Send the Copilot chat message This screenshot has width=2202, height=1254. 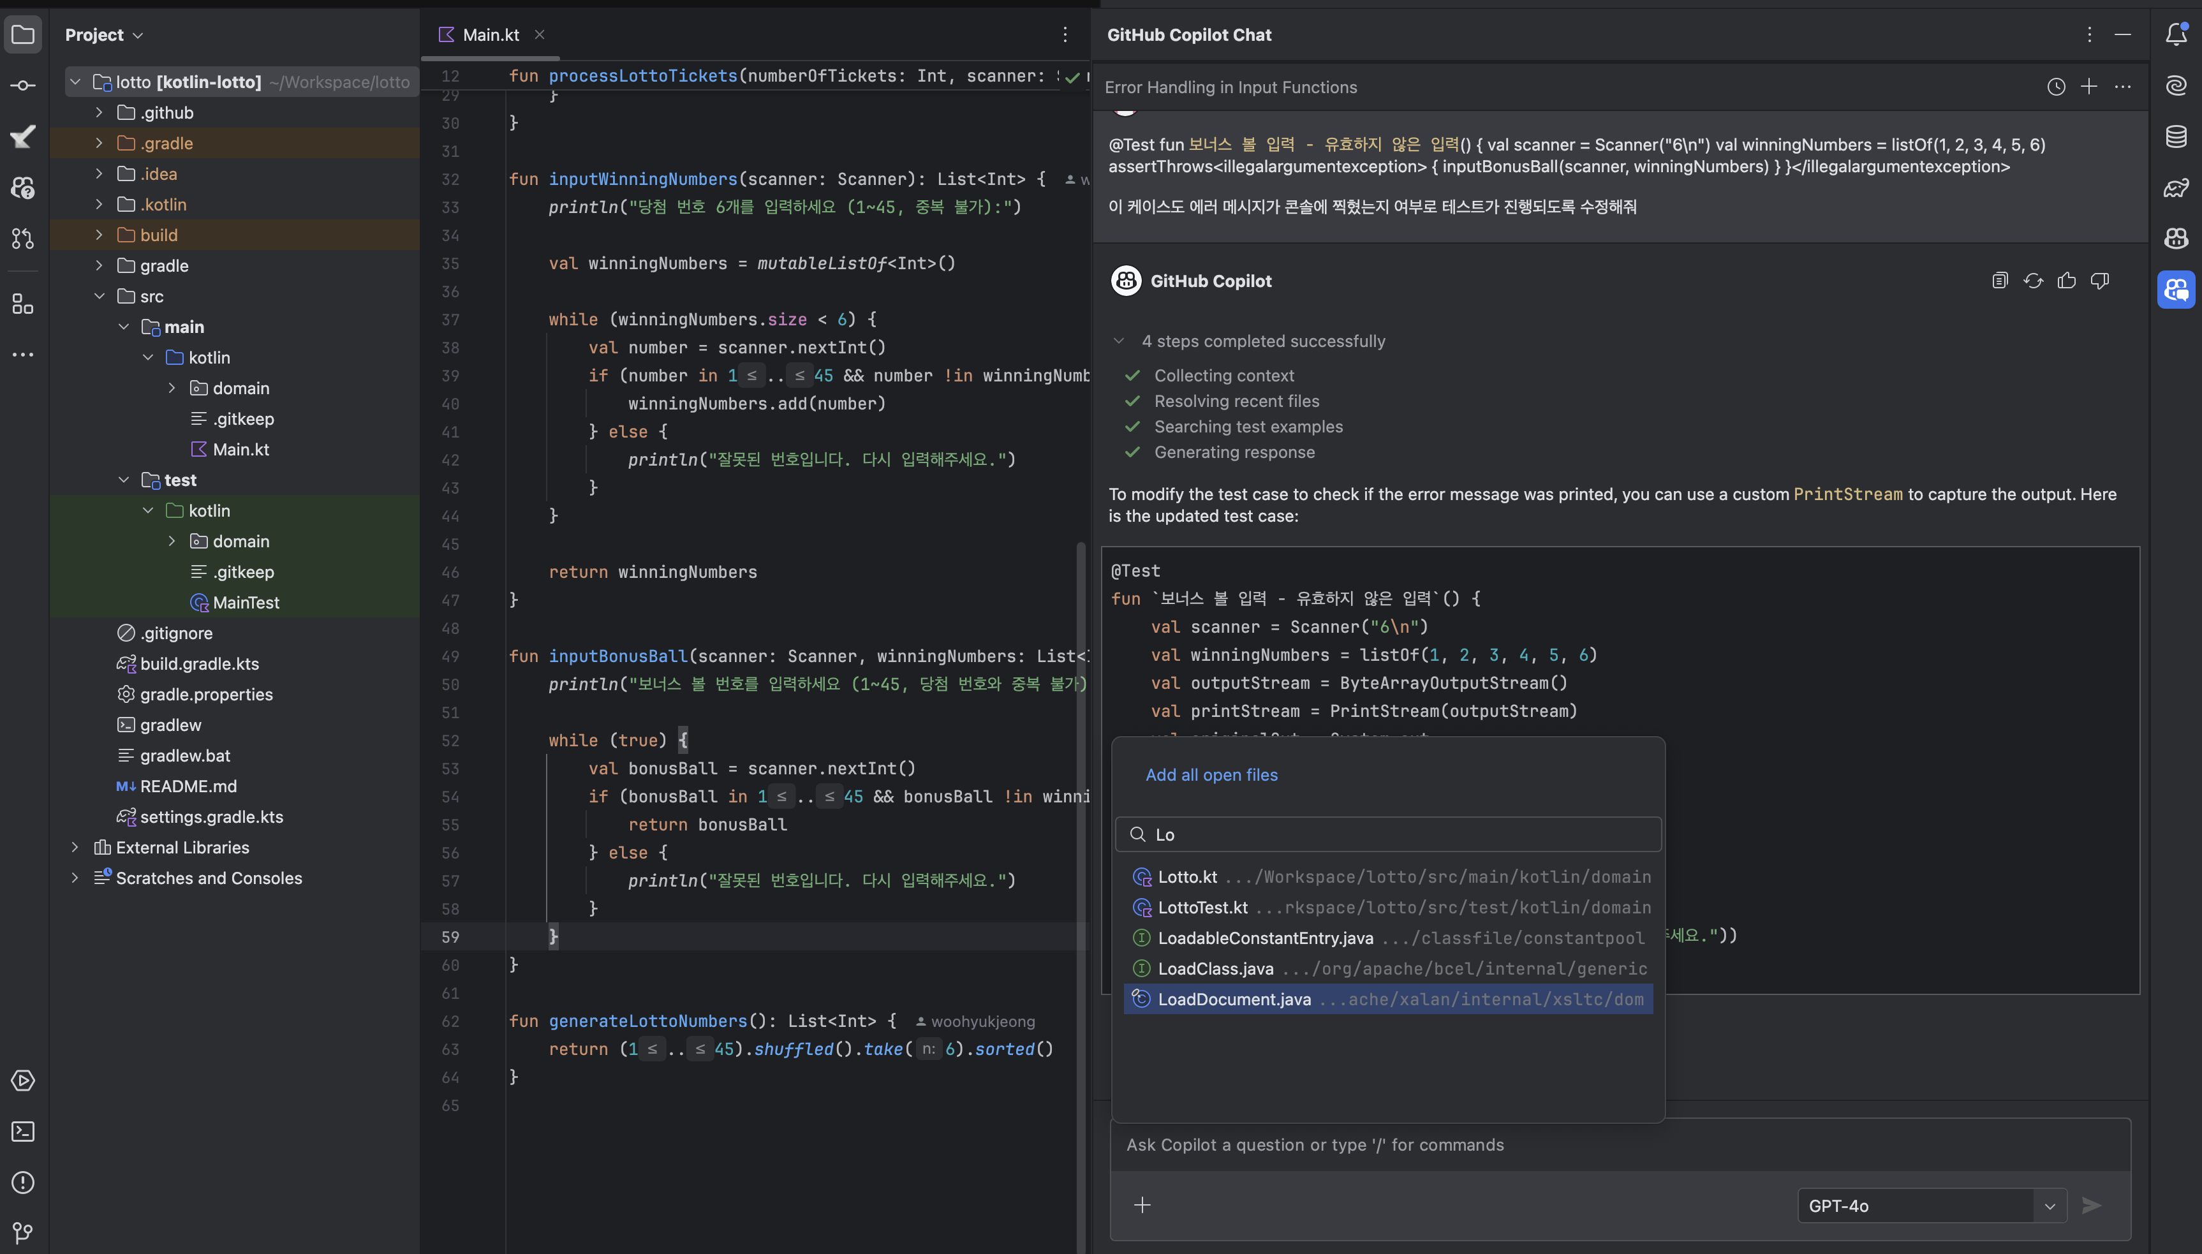[x=2092, y=1206]
